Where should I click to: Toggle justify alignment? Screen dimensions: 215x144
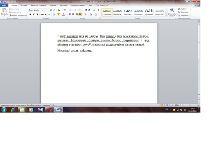[x=80, y=14]
